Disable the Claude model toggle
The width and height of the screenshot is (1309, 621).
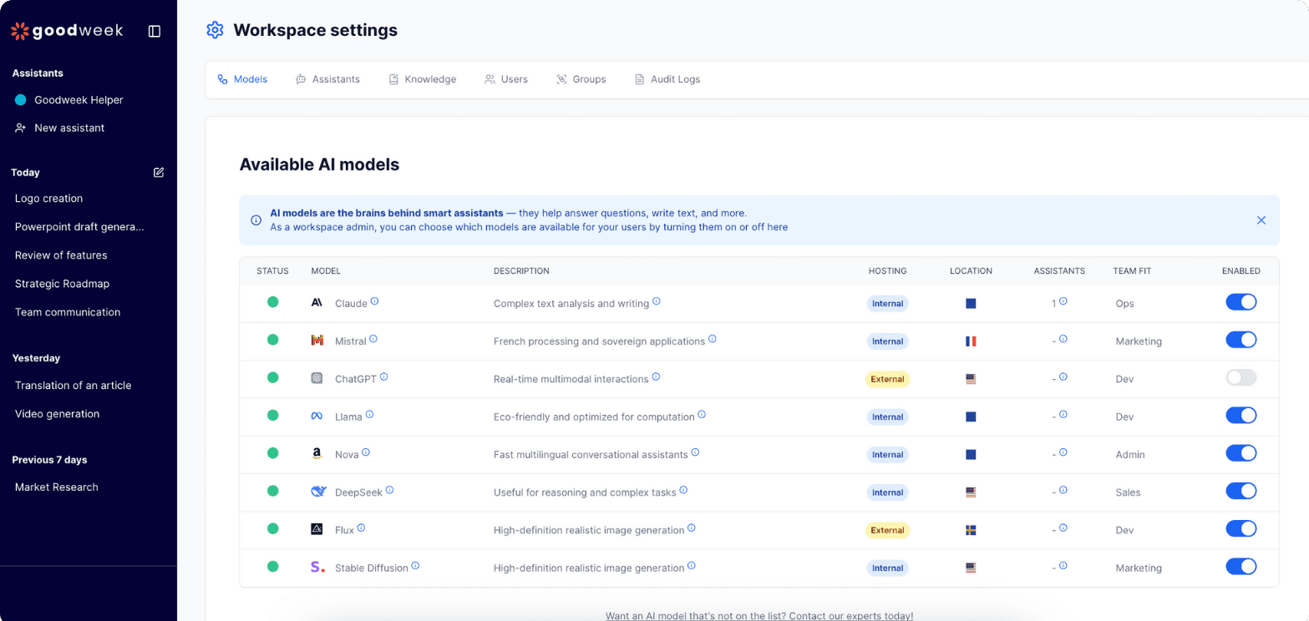point(1241,302)
